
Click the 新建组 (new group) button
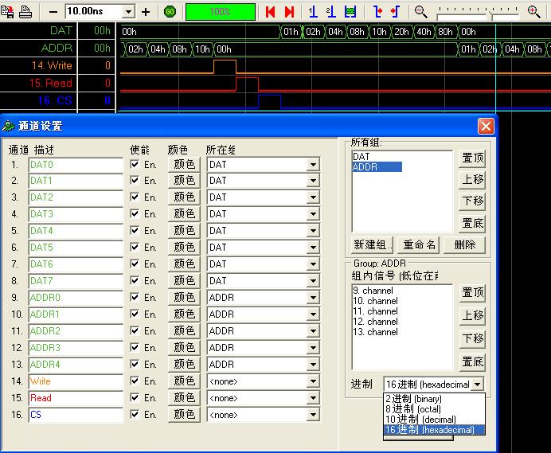[373, 245]
